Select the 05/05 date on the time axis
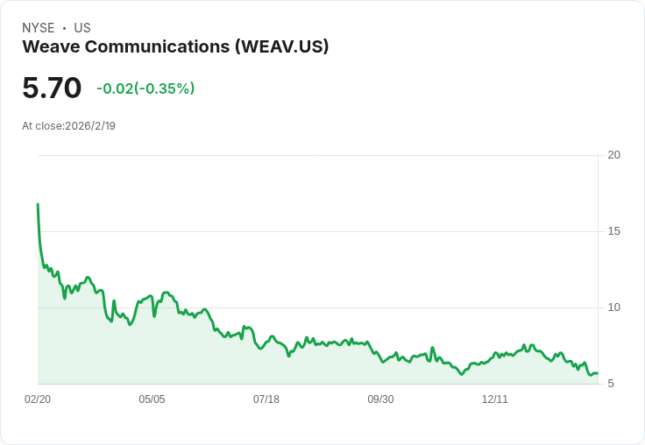 point(152,399)
